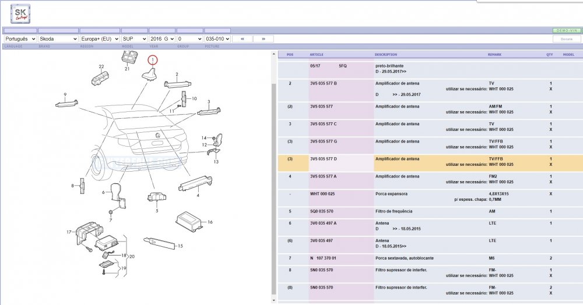Click description Porca sextavada, autoblocante

click(405, 258)
